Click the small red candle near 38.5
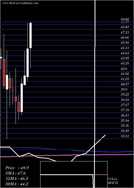This screenshot has width=134, height=188. point(16,99)
